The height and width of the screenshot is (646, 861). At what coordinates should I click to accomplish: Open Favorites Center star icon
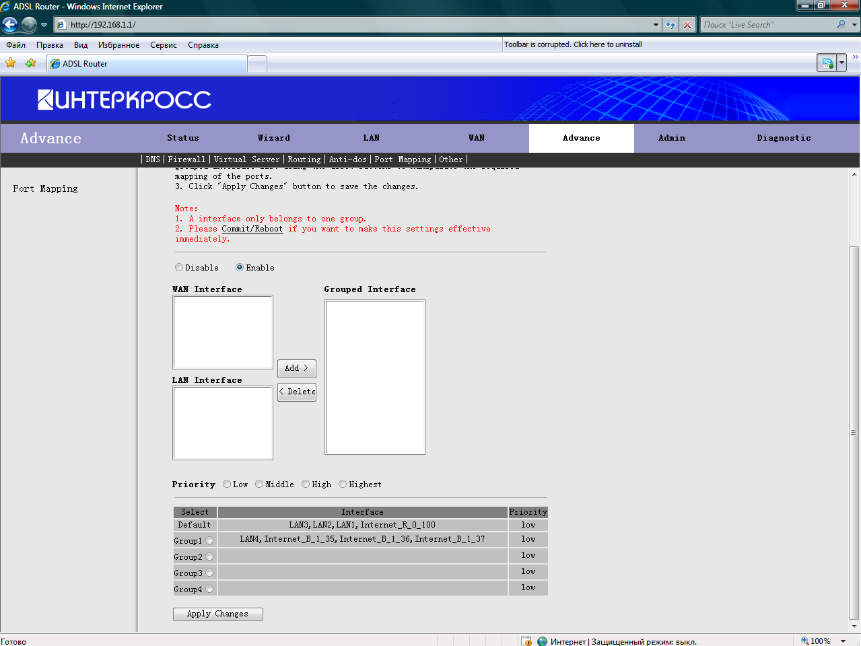click(11, 63)
